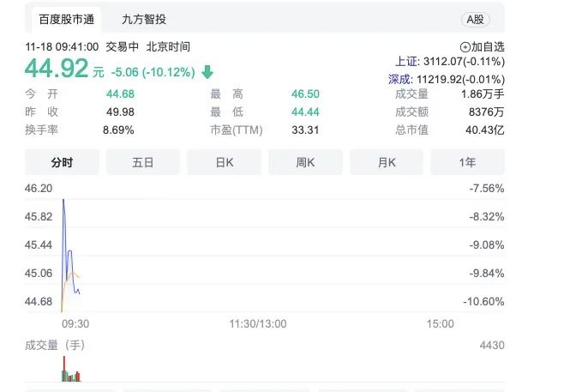
Task: Click the green down arrow indicator
Action: pos(208,72)
